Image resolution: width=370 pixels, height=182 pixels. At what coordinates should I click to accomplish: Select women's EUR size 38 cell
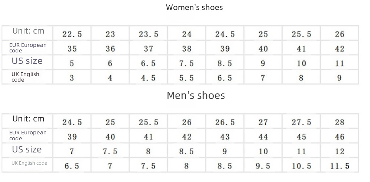point(187,49)
